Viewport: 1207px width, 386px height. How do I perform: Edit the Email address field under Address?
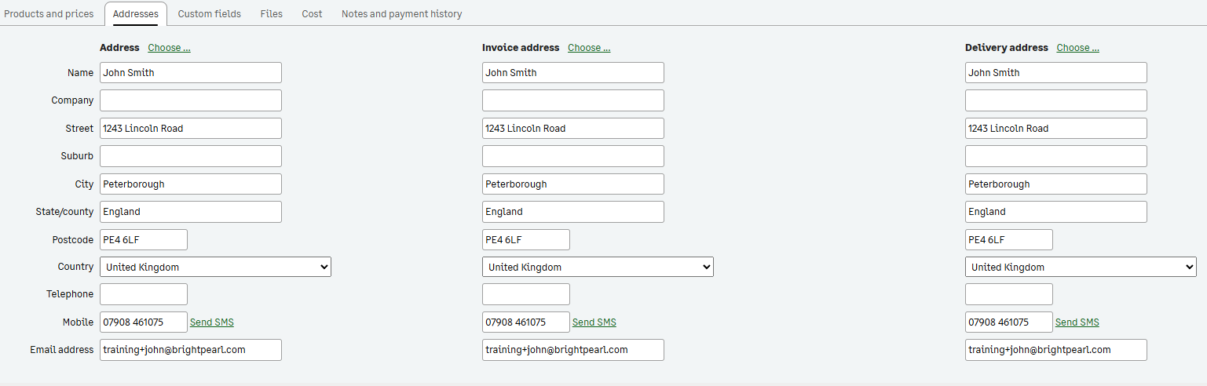coord(191,350)
